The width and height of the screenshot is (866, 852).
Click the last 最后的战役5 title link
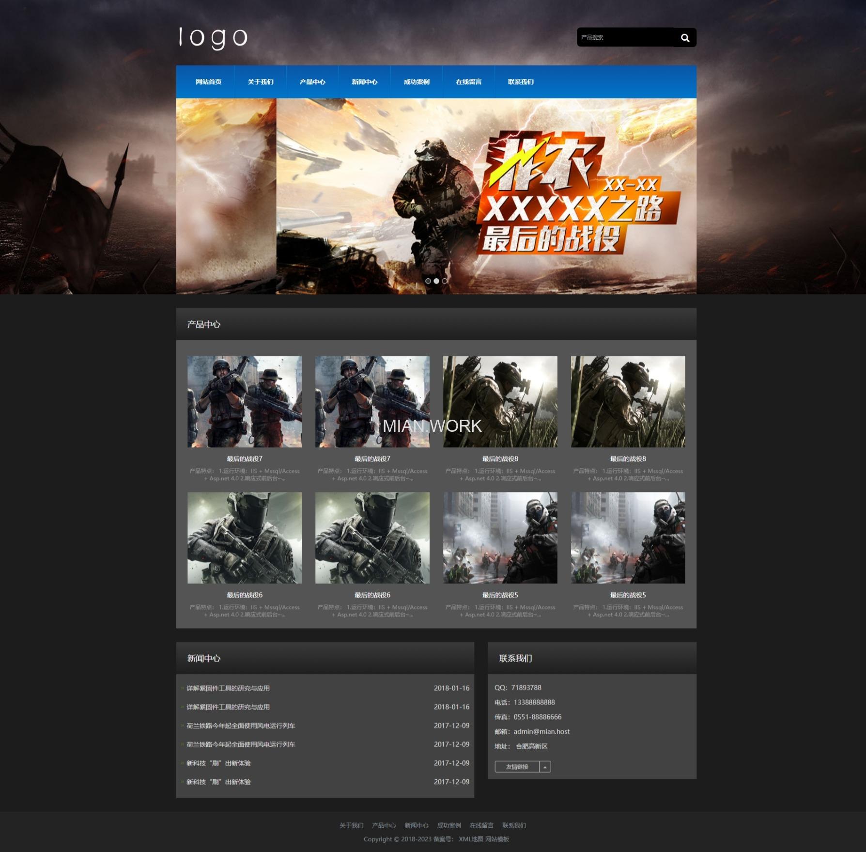pos(628,595)
